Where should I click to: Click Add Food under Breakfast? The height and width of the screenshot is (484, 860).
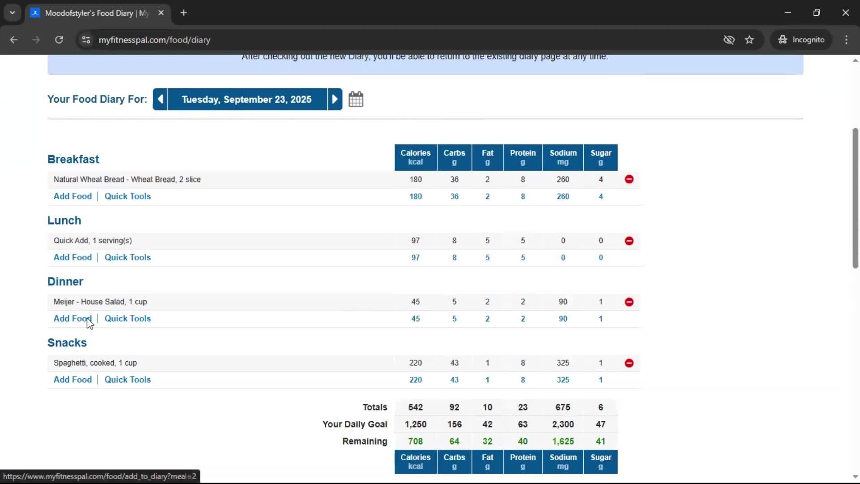pyautogui.click(x=73, y=196)
